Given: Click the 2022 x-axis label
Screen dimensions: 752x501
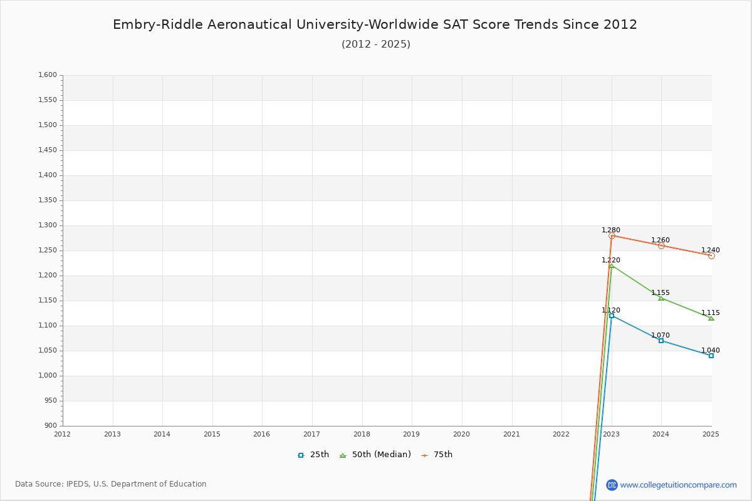Looking at the screenshot, I should (x=561, y=433).
